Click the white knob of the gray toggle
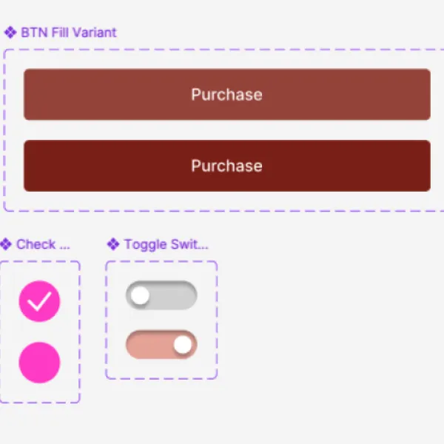Screen dimensions: 444x444 140,295
